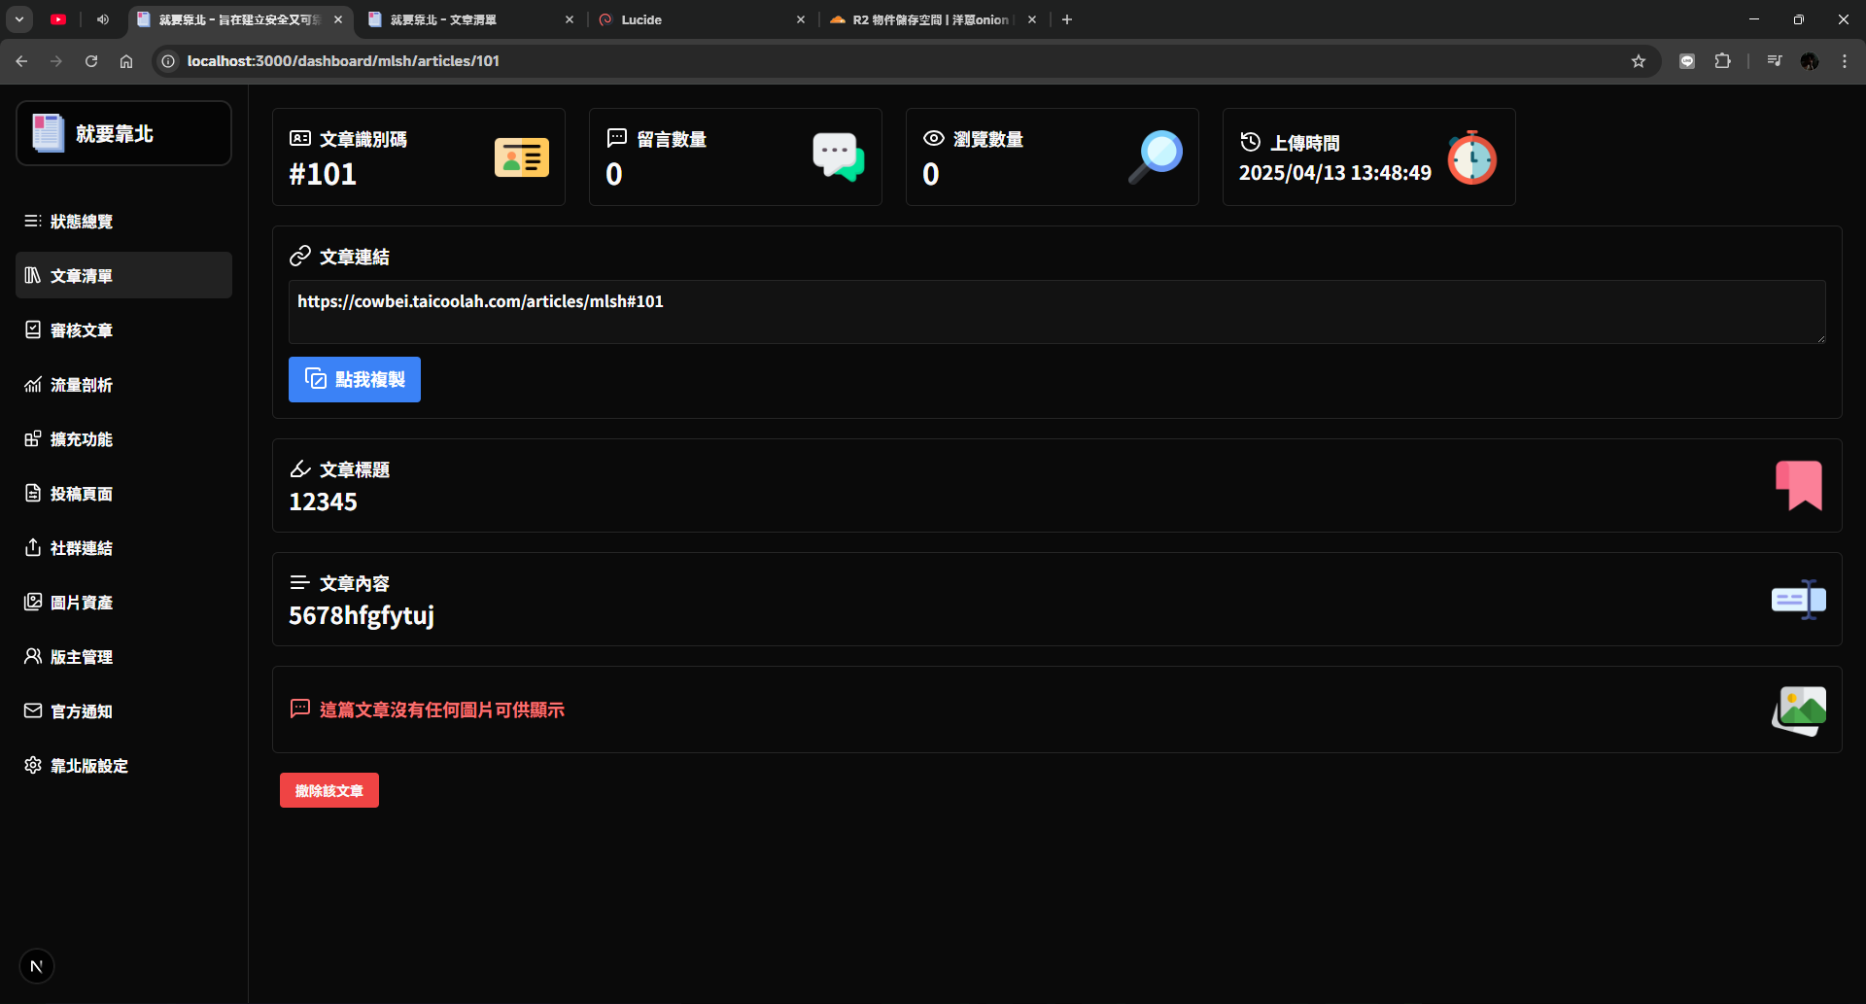Click the article link text field
Viewport: 1866px width, 1004px height.
click(1056, 312)
